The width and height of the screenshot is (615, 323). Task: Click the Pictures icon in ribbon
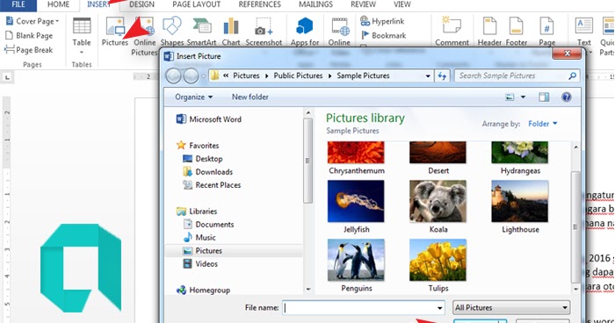point(115,32)
